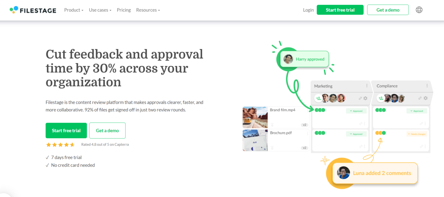Open Approved status dropdown for Brochure Marketing
Image resolution: width=444 pixels, height=197 pixels.
tap(356, 134)
